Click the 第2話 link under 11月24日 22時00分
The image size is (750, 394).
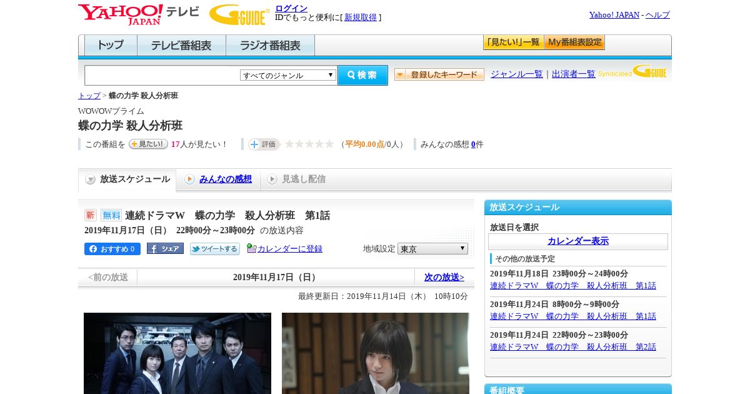573,347
